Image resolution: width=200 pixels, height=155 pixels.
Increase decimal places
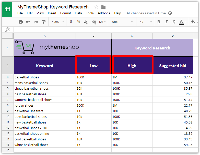tap(94, 22)
